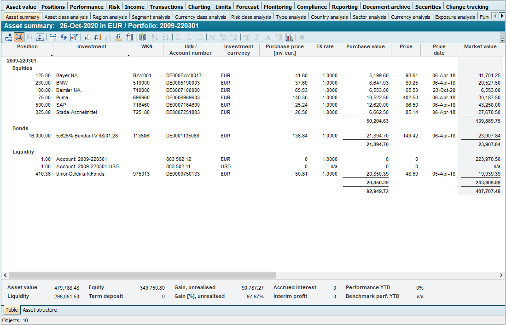
Task: Click the column chooser toolbar icon
Action: click(x=143, y=37)
